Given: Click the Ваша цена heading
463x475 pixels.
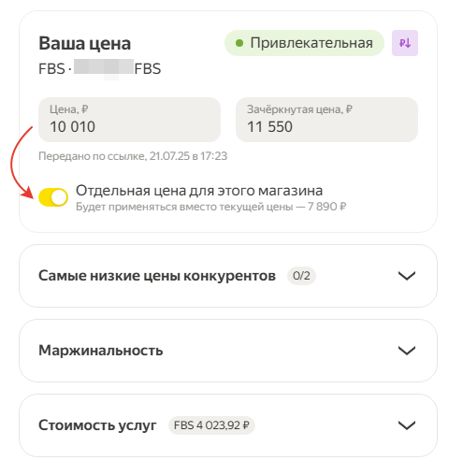Looking at the screenshot, I should [x=84, y=43].
